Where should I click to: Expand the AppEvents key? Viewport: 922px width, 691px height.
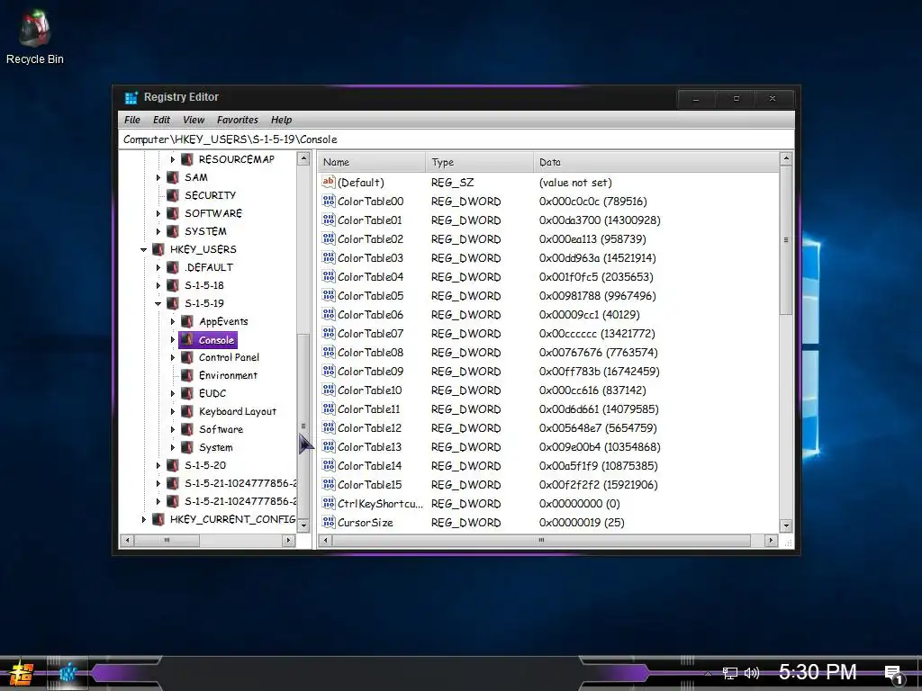(x=172, y=321)
